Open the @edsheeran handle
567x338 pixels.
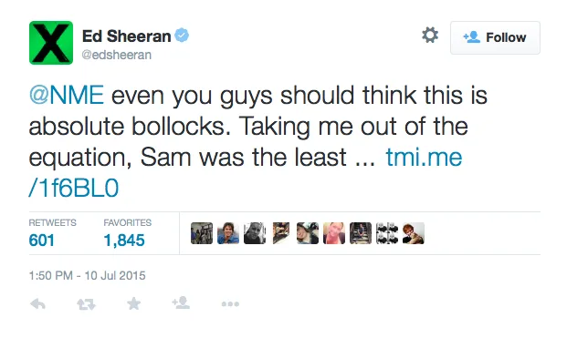[117, 55]
